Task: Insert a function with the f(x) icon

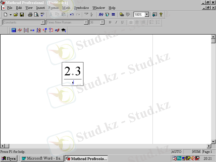Action: pyautogui.click(x=101, y=15)
